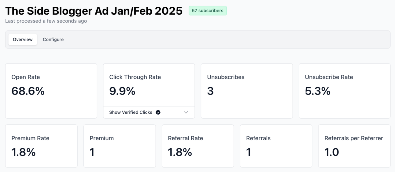Click the Last processed timestamp text
Screen dimensions: 395x172
tap(46, 21)
